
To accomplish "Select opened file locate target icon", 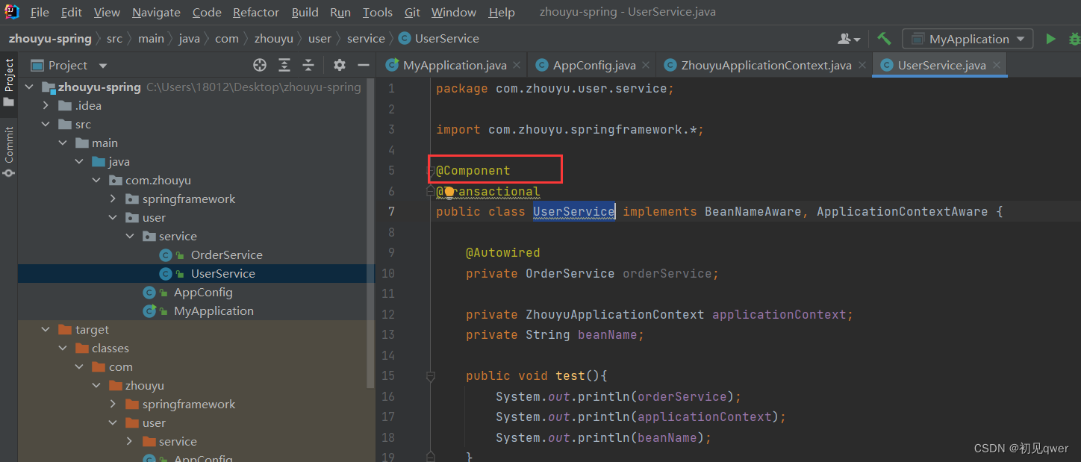I will tap(260, 65).
